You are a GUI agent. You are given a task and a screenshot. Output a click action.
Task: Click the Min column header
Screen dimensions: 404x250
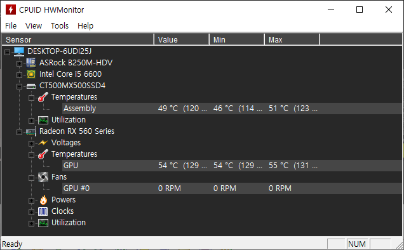point(237,39)
